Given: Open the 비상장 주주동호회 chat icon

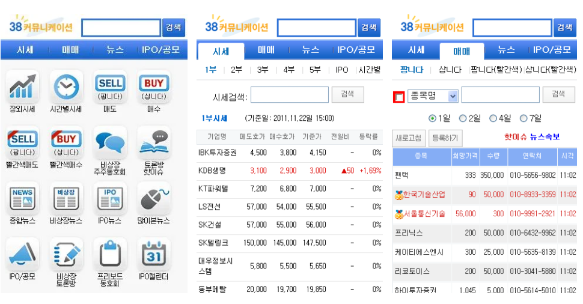Looking at the screenshot, I should (x=110, y=142).
